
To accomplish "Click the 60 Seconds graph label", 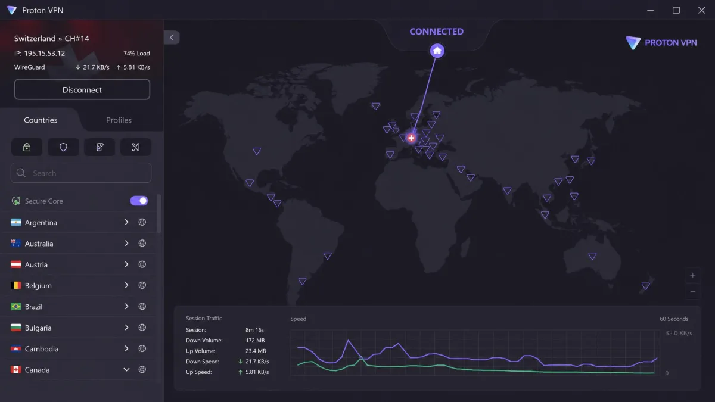I will pos(674,319).
